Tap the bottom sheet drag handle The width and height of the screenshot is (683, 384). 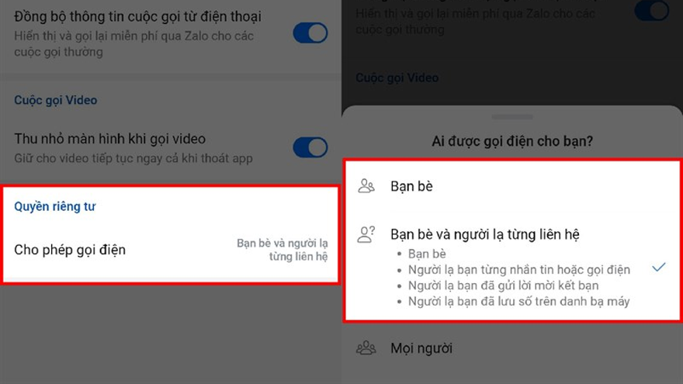(512, 116)
